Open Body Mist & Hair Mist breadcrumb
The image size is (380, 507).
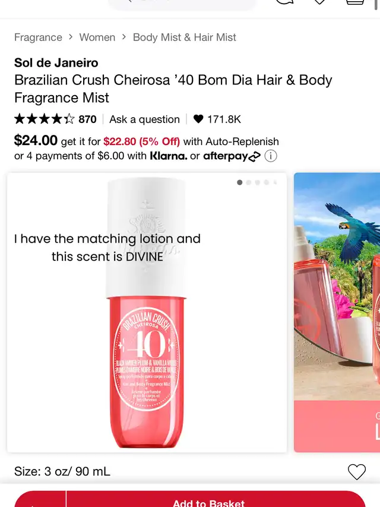coord(185,37)
